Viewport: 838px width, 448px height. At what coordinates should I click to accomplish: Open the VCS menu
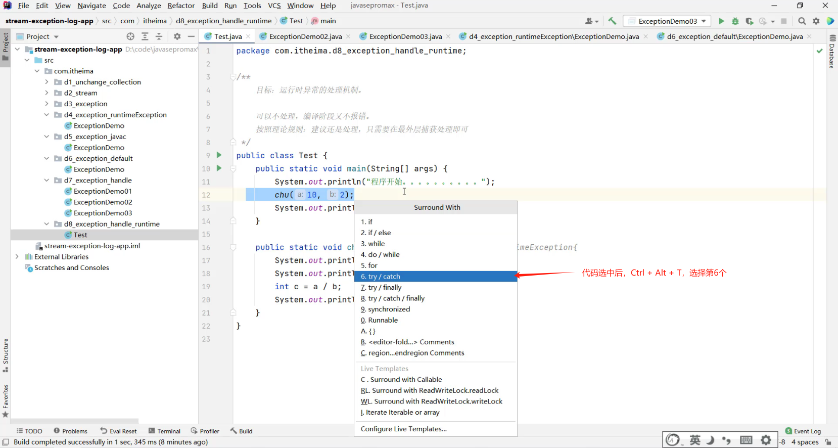(274, 6)
